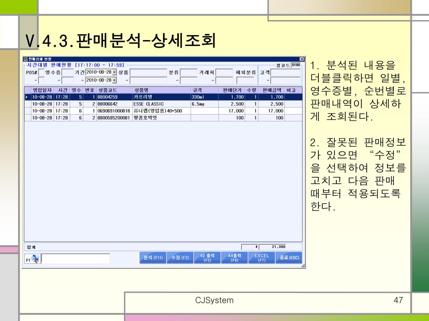The height and width of the screenshot is (321, 429).
Task: Click the 분석 (F11) button
Action: (x=153, y=257)
